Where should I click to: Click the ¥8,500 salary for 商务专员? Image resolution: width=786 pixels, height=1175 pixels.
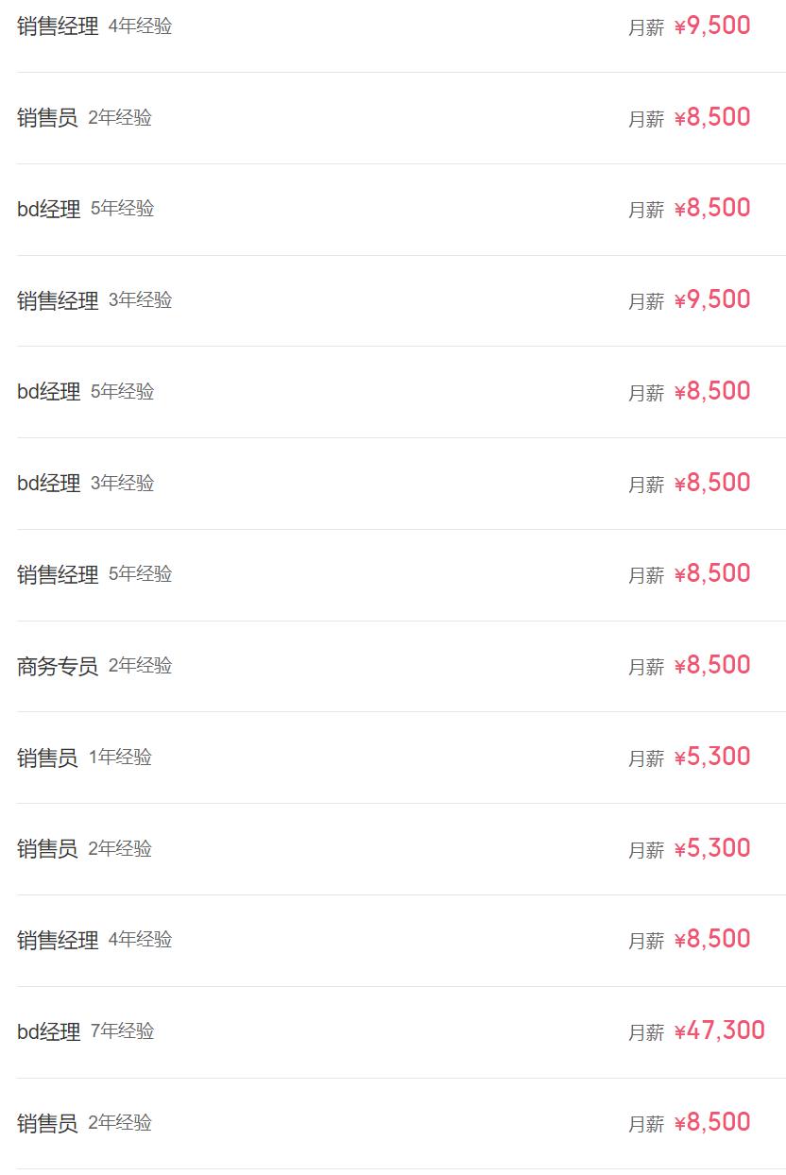click(712, 666)
